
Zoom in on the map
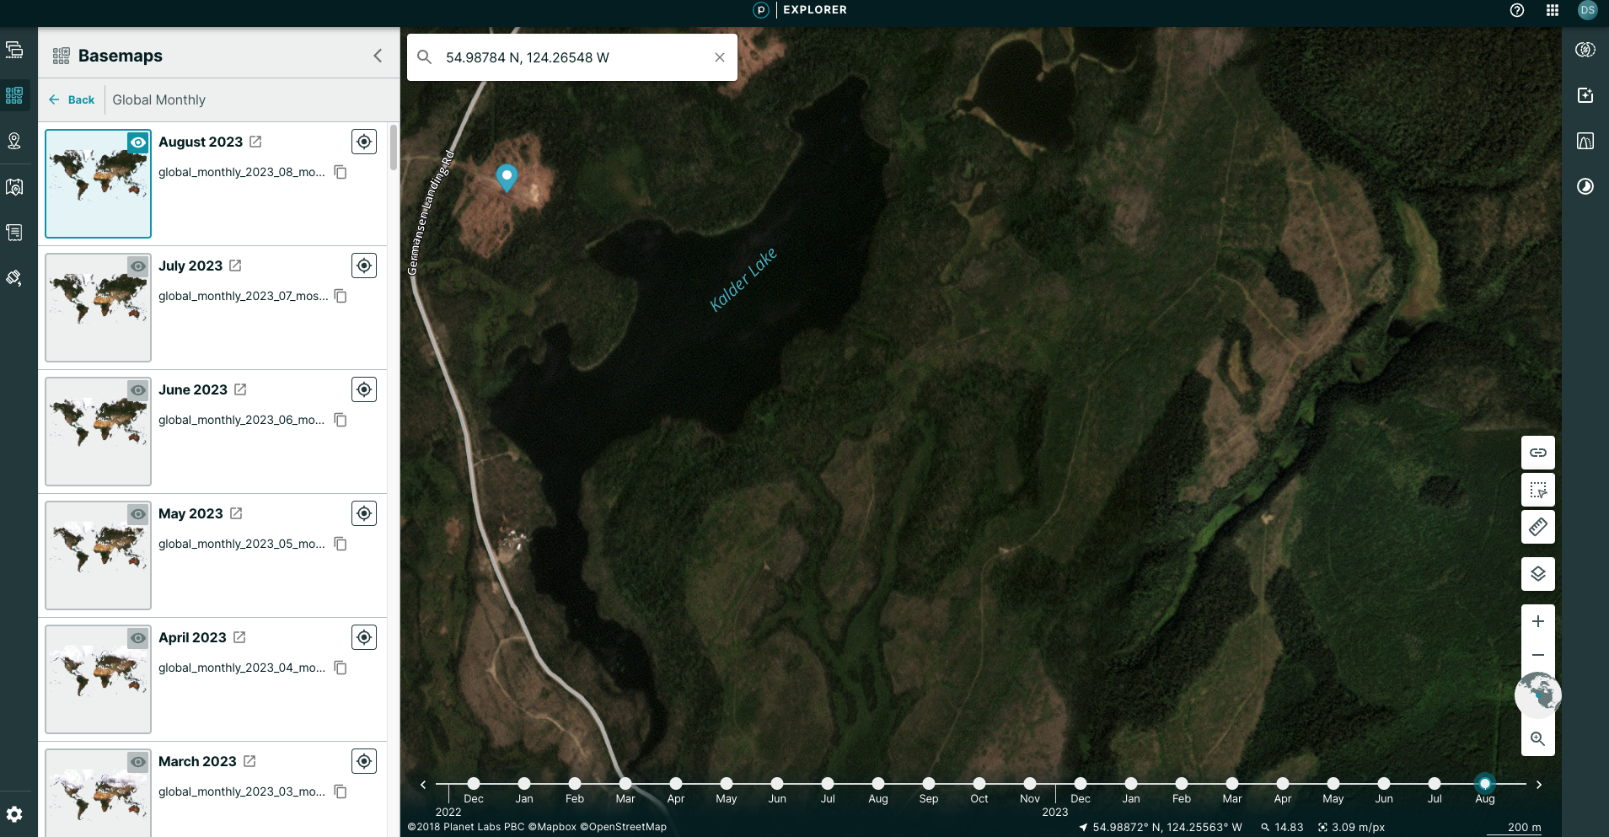tap(1538, 621)
